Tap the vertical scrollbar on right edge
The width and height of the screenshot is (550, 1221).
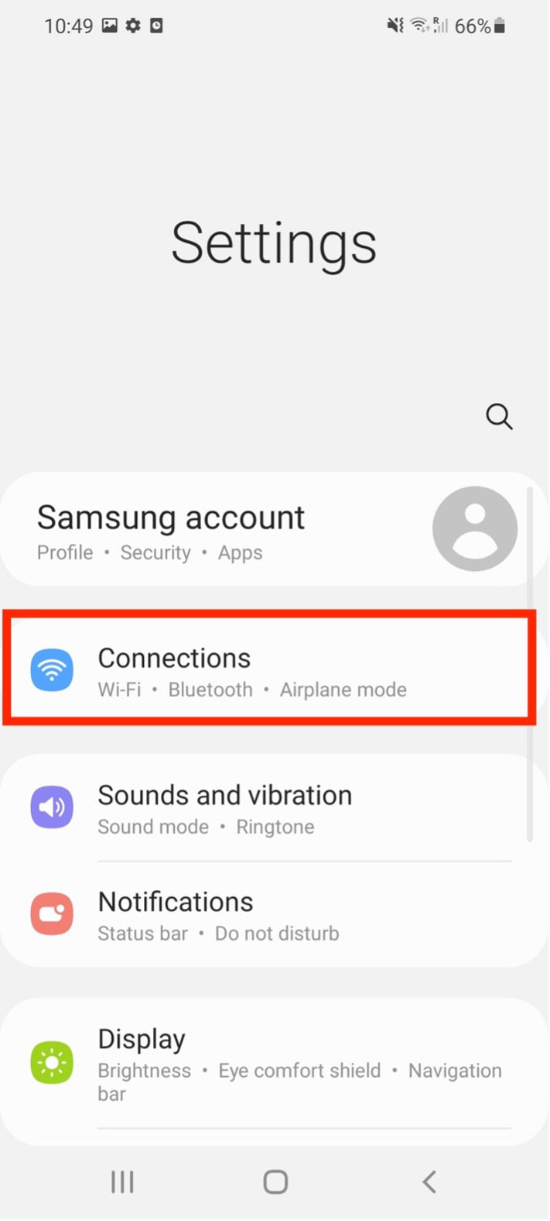[530, 664]
